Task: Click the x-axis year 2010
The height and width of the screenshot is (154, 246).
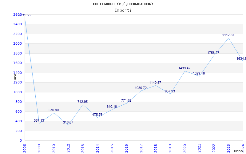Action: 54,148
